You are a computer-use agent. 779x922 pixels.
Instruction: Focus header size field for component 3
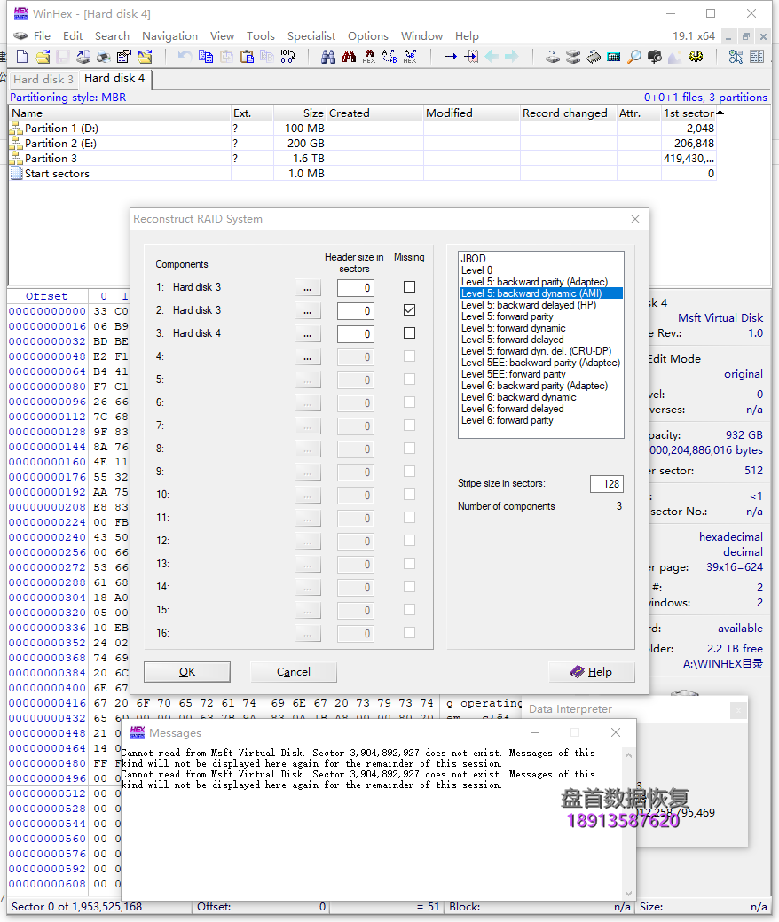click(x=356, y=334)
